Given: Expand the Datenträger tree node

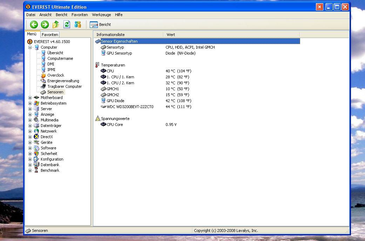Looking at the screenshot, I should pos(30,126).
